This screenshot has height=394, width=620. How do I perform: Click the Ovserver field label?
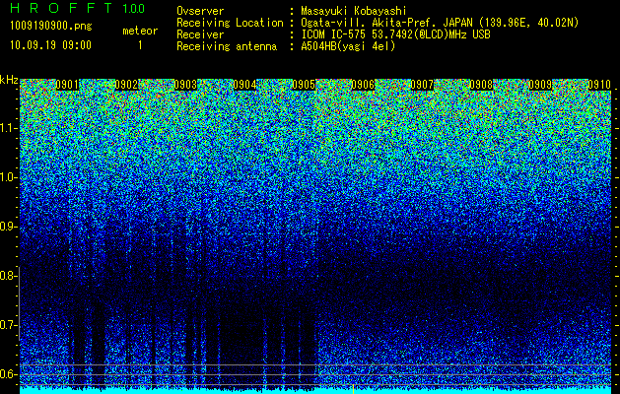200,11
